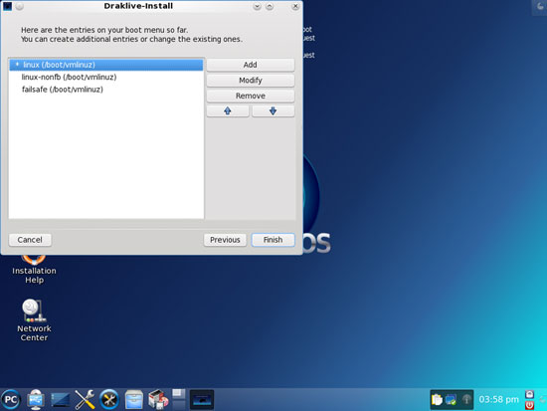Click Finish to complete bootloader setup
This screenshot has height=411, width=547.
pyautogui.click(x=273, y=240)
